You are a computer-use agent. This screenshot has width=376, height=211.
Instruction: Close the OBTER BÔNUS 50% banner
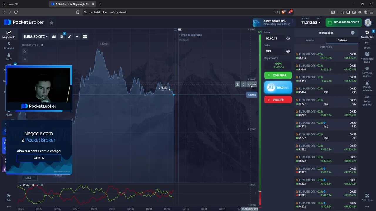coord(293,21)
